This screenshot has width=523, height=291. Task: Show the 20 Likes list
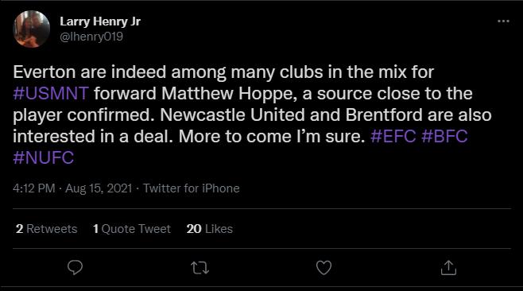pos(210,229)
